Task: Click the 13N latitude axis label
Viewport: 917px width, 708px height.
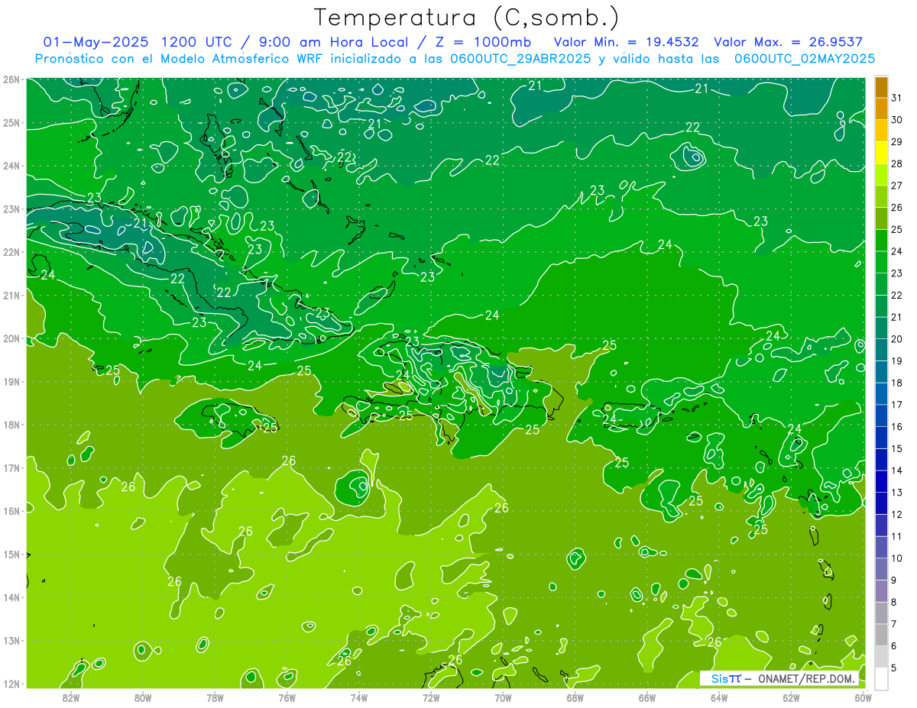Action: pos(11,641)
